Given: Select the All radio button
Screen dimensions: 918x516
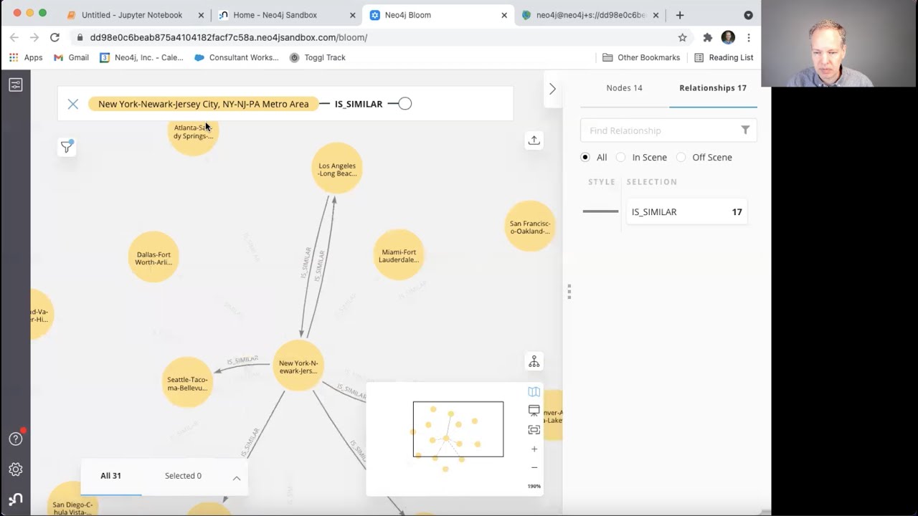Looking at the screenshot, I should click(x=585, y=157).
